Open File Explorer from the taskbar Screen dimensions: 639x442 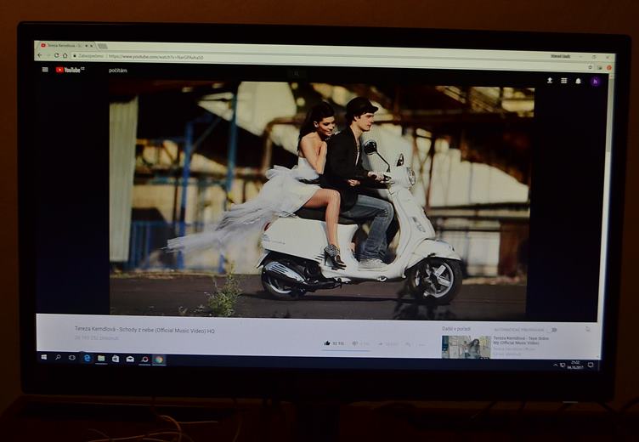coord(101,359)
